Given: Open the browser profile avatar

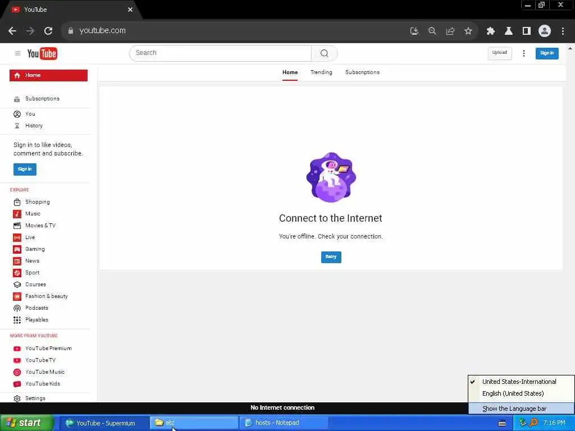Looking at the screenshot, I should click(x=545, y=31).
